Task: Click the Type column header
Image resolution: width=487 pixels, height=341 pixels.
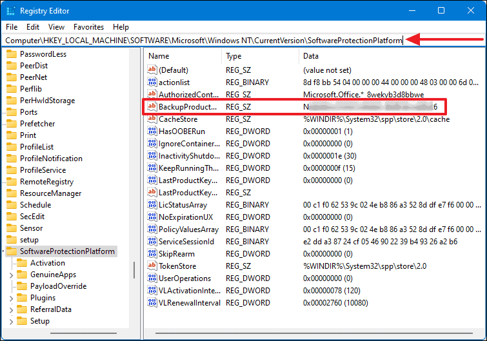Action: pyautogui.click(x=234, y=56)
